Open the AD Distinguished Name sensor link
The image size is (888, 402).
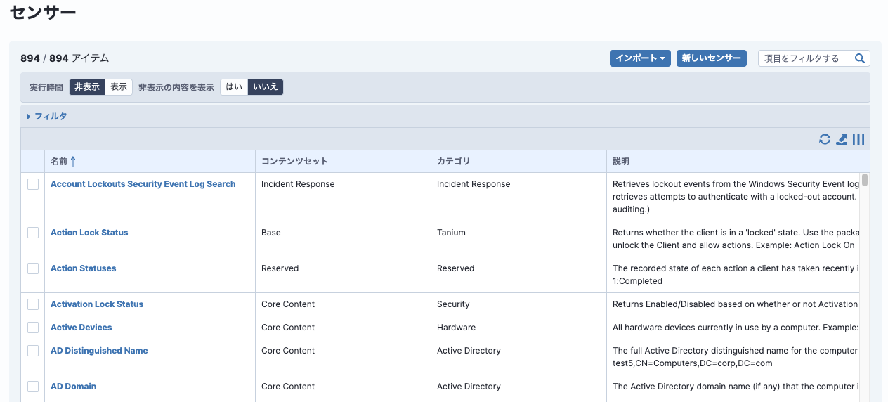coord(99,351)
